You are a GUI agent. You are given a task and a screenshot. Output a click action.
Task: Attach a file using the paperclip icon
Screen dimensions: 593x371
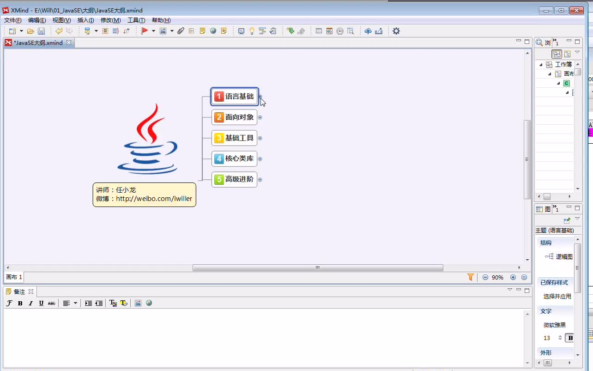click(181, 31)
